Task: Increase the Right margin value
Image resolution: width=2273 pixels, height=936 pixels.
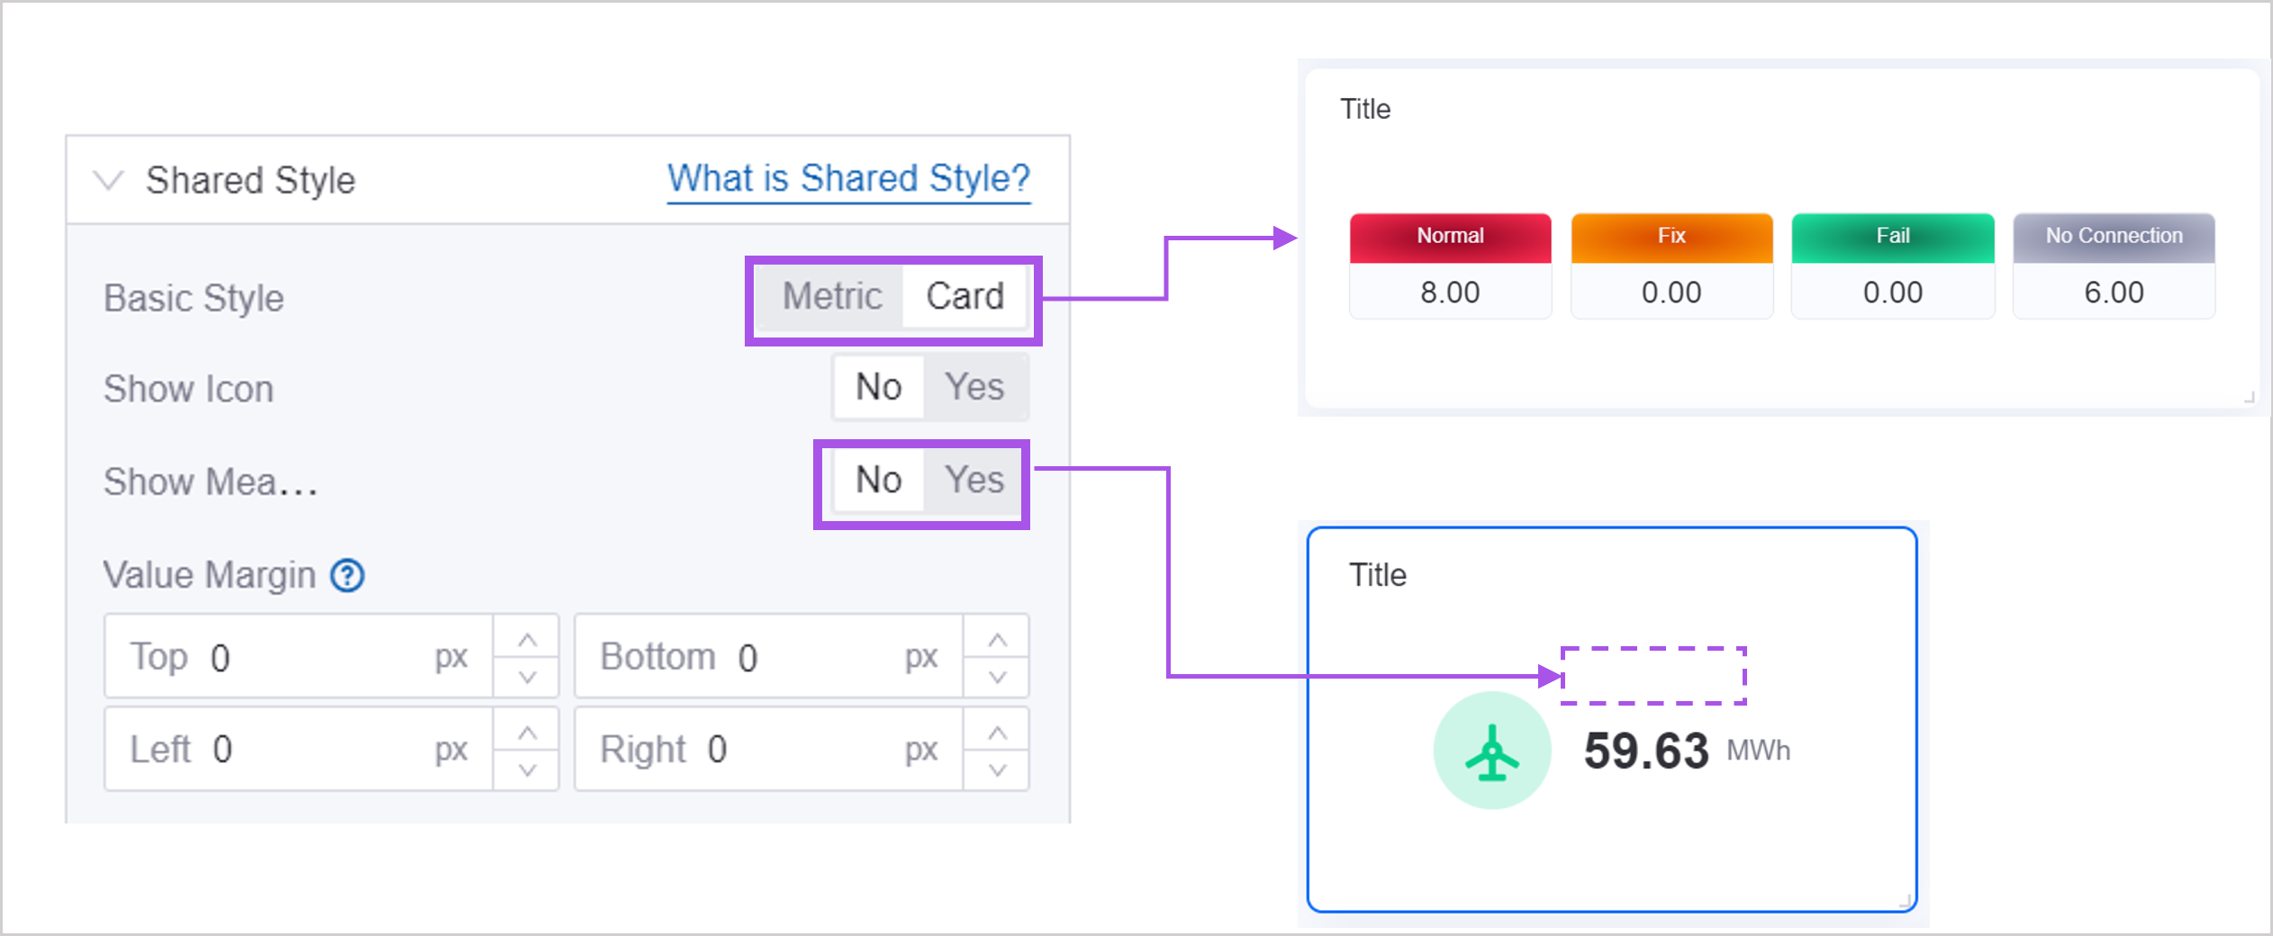Action: point(997,733)
